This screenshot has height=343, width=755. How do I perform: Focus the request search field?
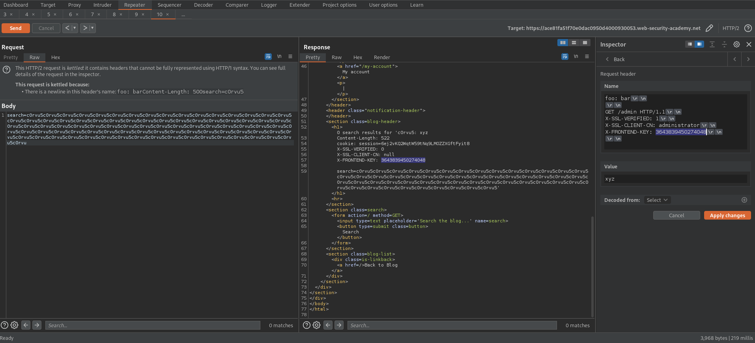[153, 325]
